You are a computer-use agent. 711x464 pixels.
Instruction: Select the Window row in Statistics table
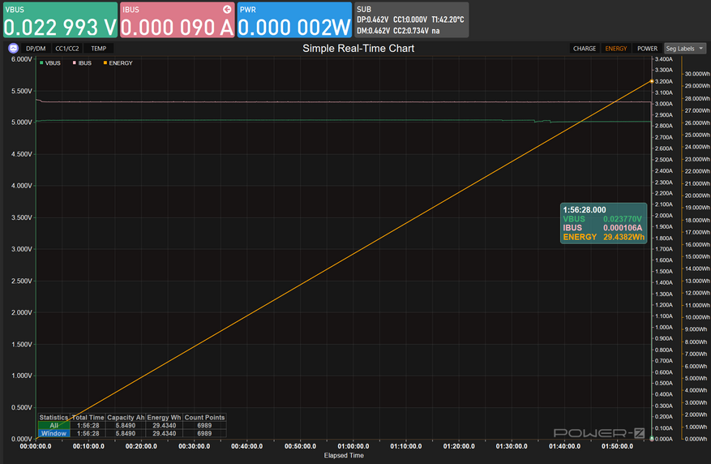click(x=54, y=433)
